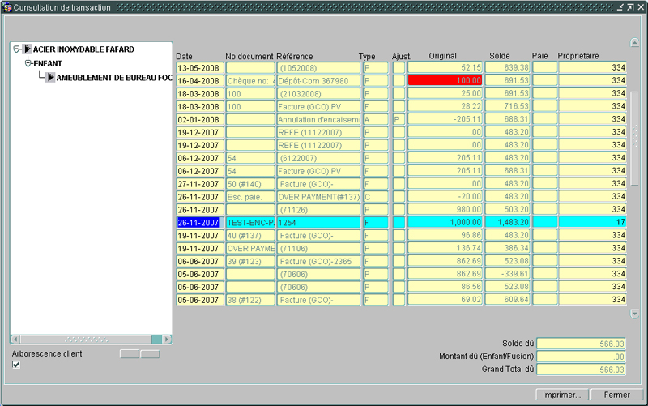Click the AMEUBLEMENT DE BUREAU node icon
The width and height of the screenshot is (648, 406).
50,77
